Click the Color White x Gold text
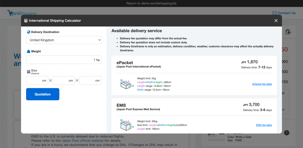The height and width of the screenshot is (148, 303). [239, 137]
